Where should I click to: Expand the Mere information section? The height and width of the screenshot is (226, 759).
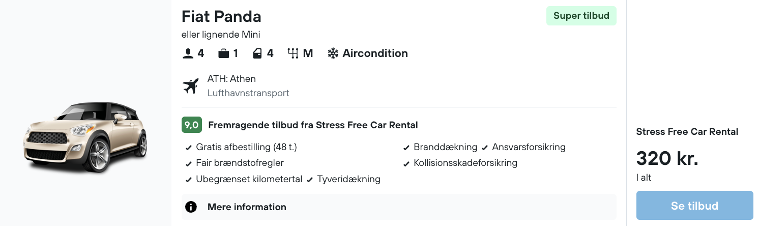[247, 207]
